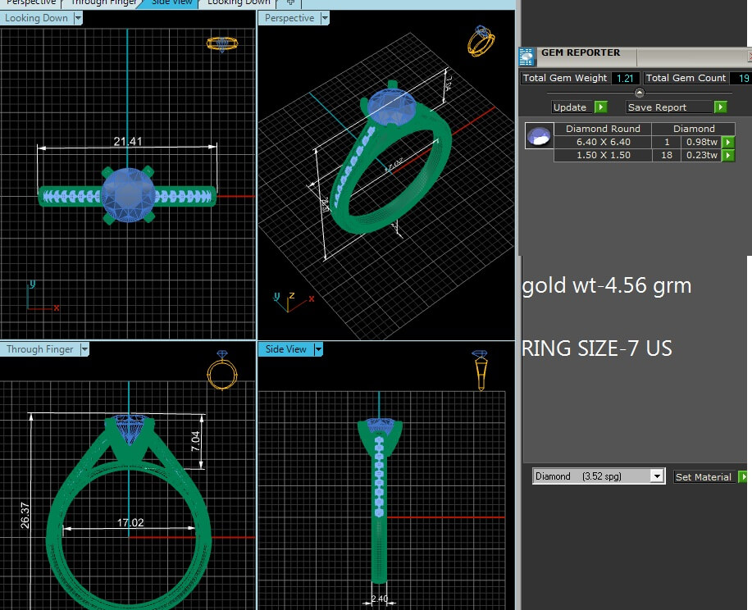Click the green arrow for the 0.98tw row
The image size is (752, 610).
[x=727, y=143]
